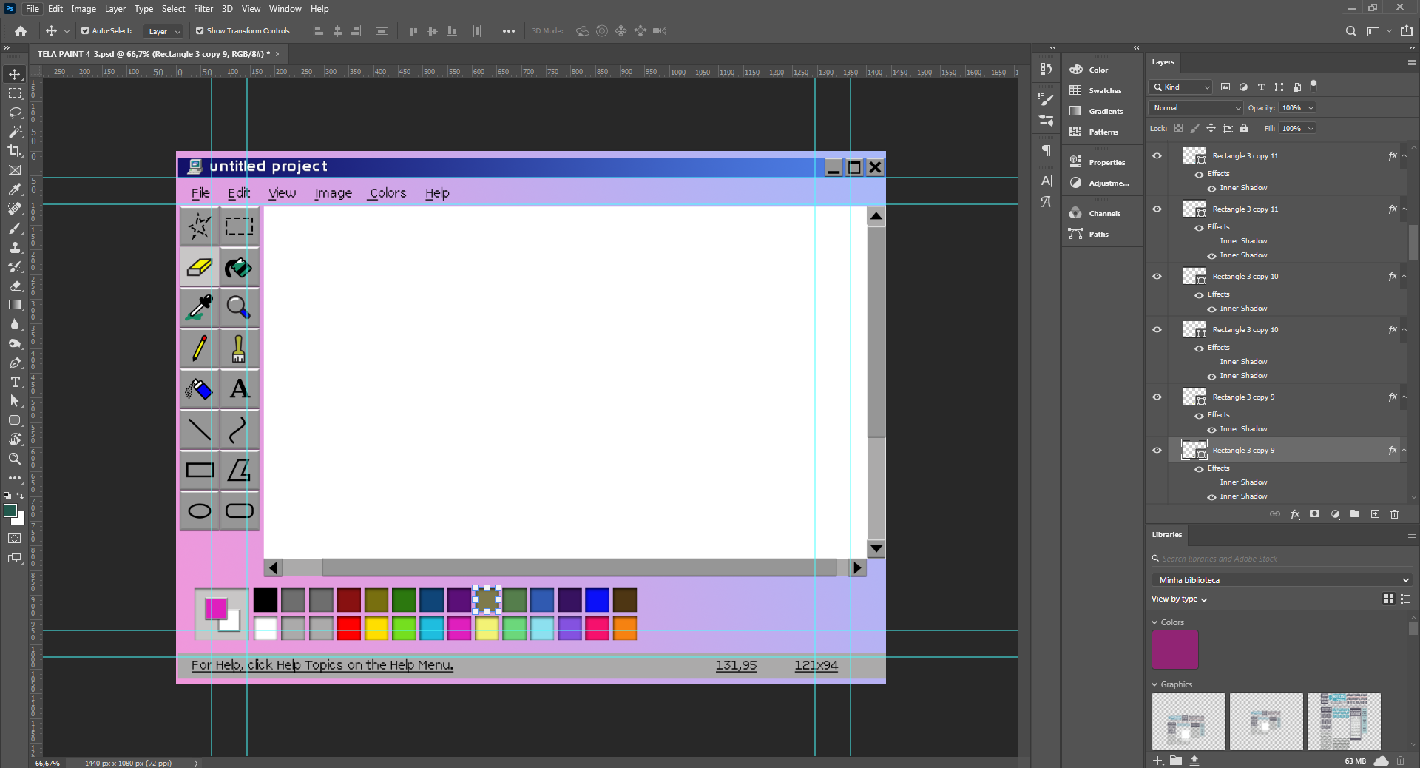Screen dimensions: 1420x768
Task: Select the Hand tool
Action: 15,439
